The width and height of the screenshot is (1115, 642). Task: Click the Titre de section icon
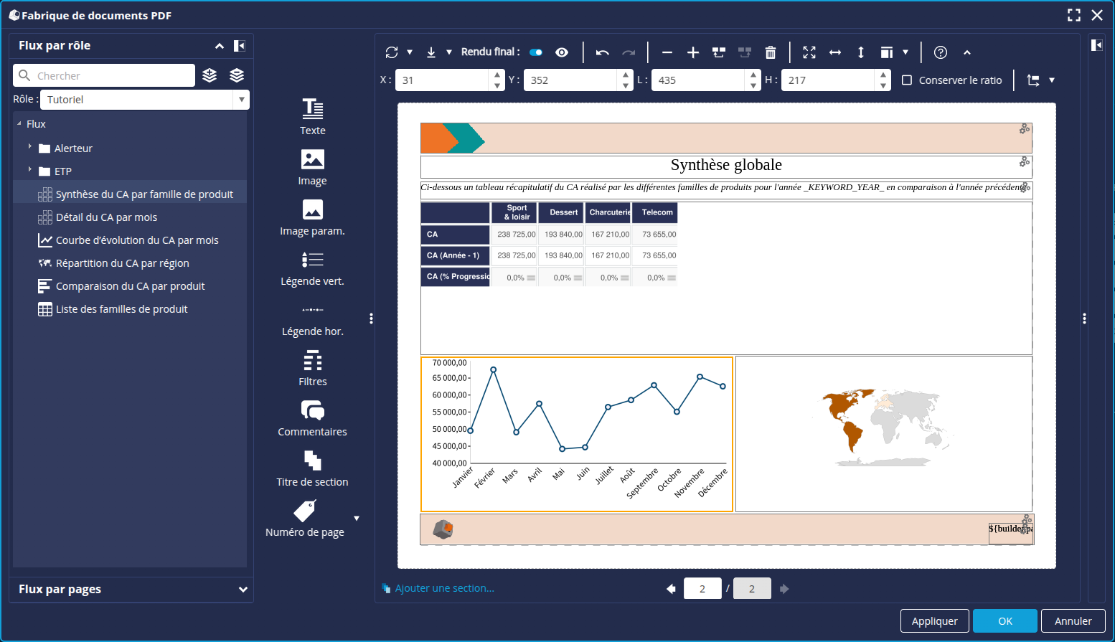(312, 461)
